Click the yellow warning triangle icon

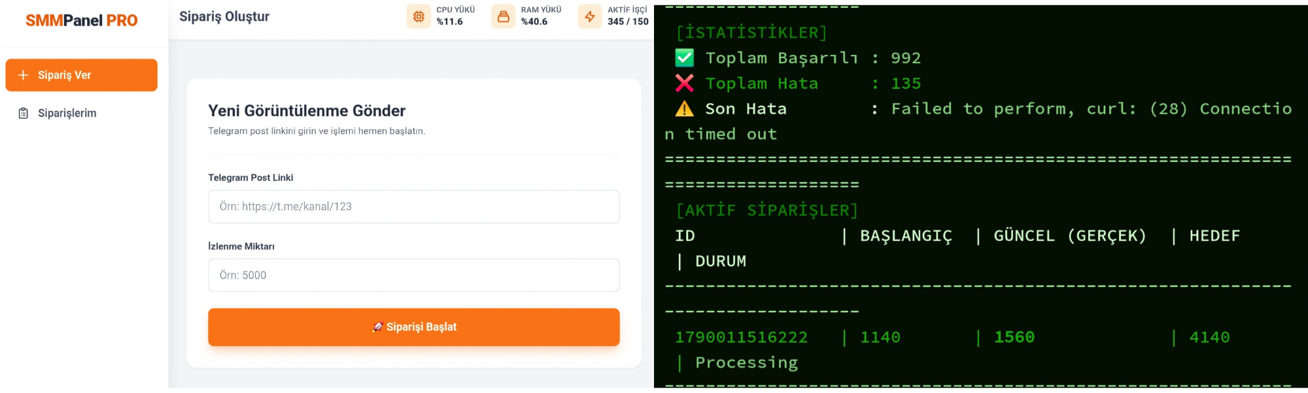684,108
